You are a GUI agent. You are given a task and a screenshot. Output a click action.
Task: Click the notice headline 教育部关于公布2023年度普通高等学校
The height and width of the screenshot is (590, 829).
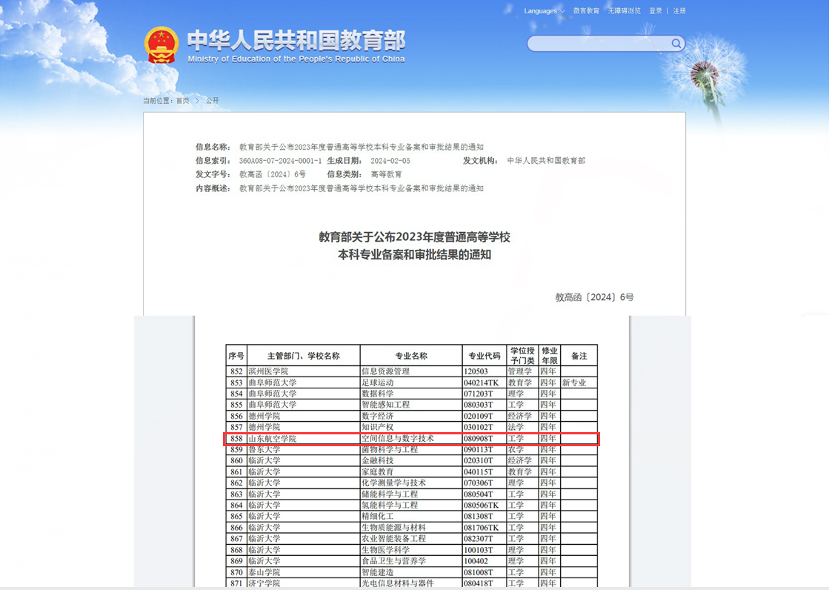click(x=415, y=237)
